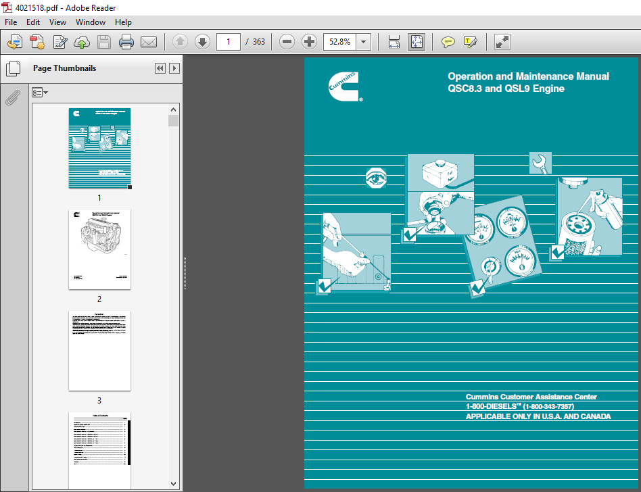Screen dimensions: 641x492
Task: Select the highlight text tool
Action: pos(470,42)
